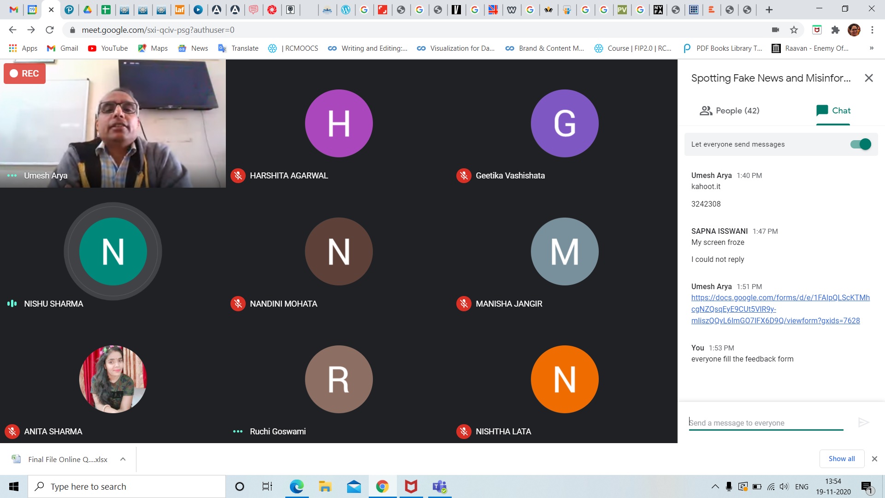Open the YouTube bookmark
The height and width of the screenshot is (498, 885).
tap(108, 48)
